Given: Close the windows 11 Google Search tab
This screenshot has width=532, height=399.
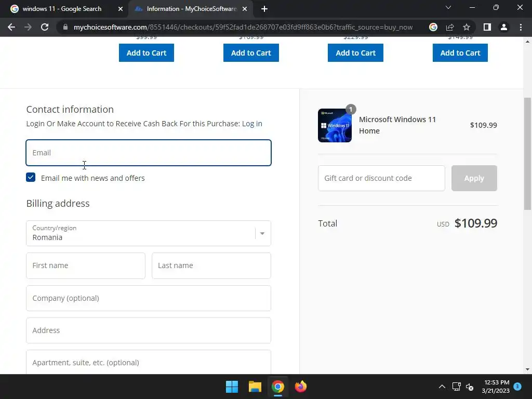Looking at the screenshot, I should (x=121, y=9).
